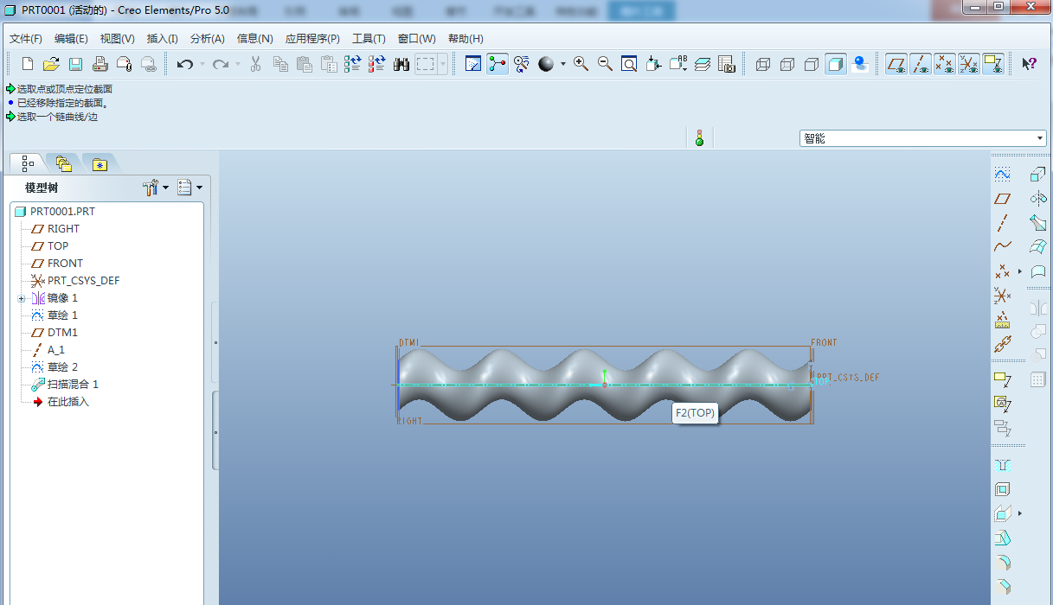Click the Save diskette icon
This screenshot has width=1053, height=605.
click(75, 64)
